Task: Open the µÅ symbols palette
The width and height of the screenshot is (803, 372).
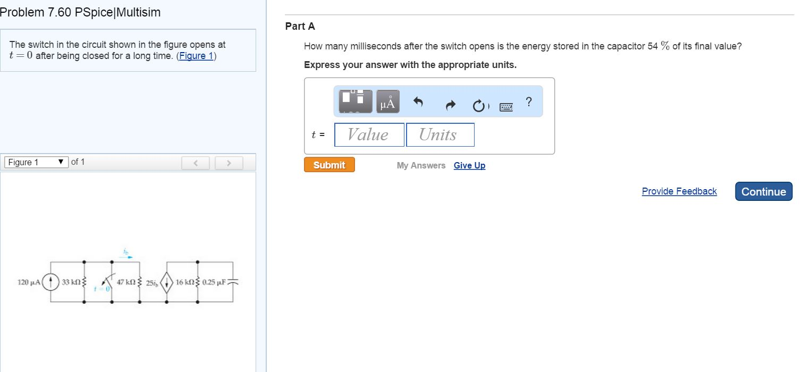Action: coord(388,102)
